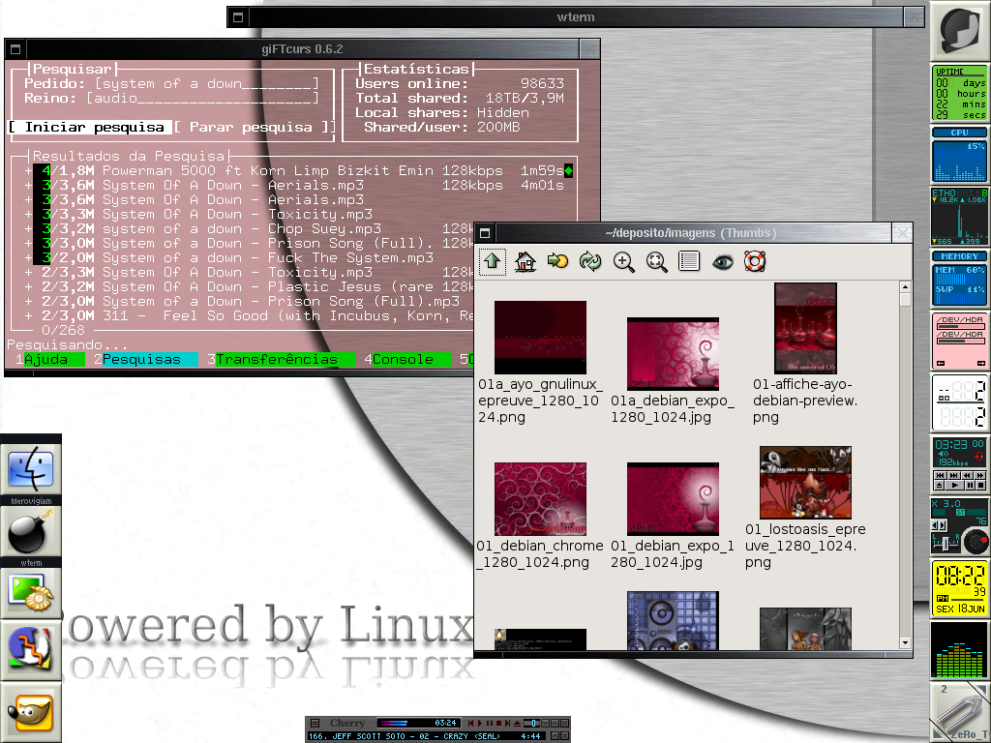
Task: Click play in dock applet player
Action: [954, 486]
